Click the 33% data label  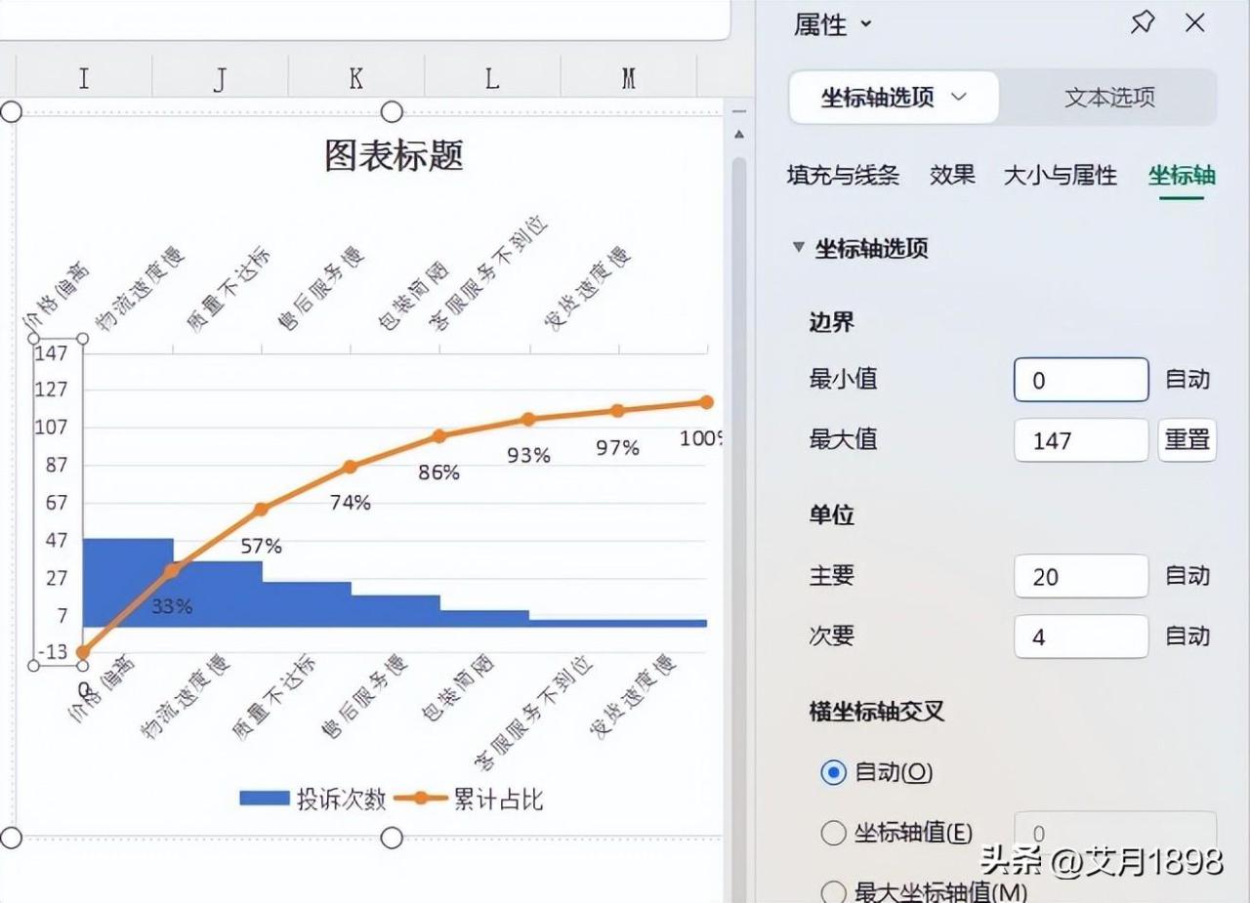[x=172, y=606]
